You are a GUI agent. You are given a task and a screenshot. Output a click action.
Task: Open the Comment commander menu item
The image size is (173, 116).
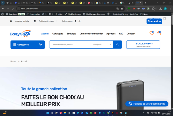coord(91,34)
